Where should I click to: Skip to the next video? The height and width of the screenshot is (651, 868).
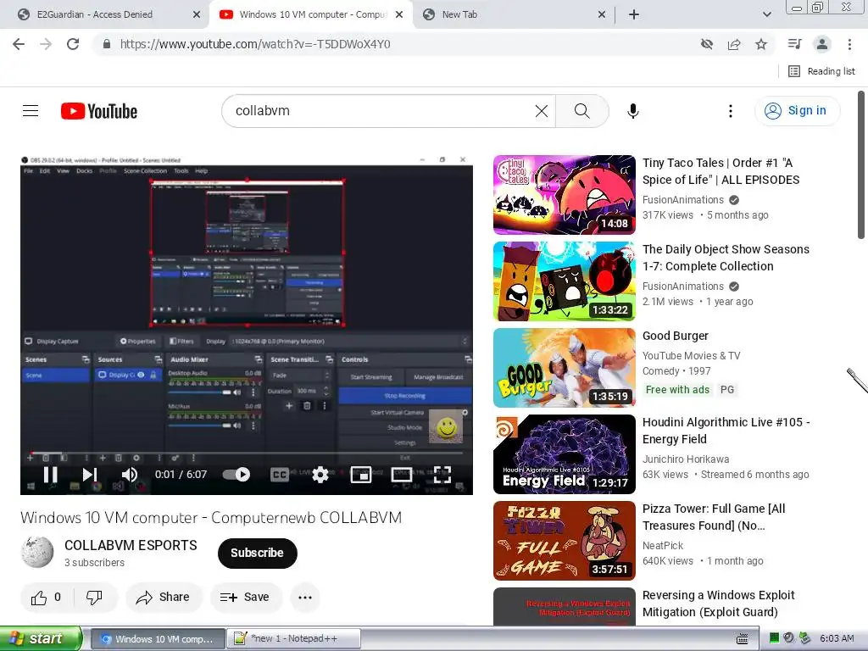(90, 475)
